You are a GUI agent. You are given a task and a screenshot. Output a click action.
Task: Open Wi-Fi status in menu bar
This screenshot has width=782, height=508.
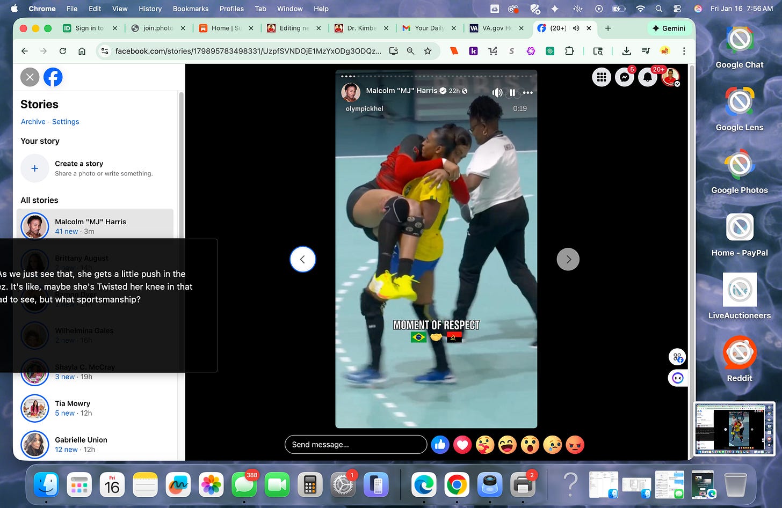click(x=640, y=9)
